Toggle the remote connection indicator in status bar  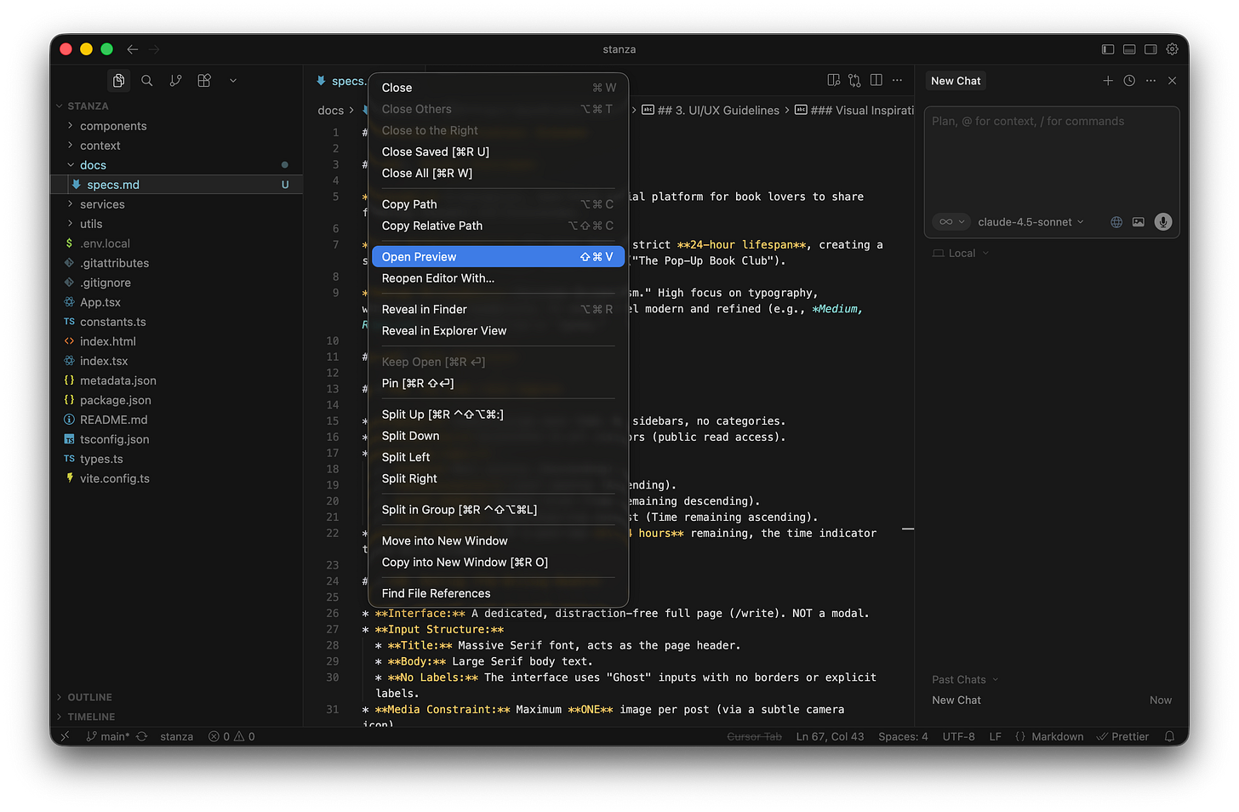click(x=65, y=736)
